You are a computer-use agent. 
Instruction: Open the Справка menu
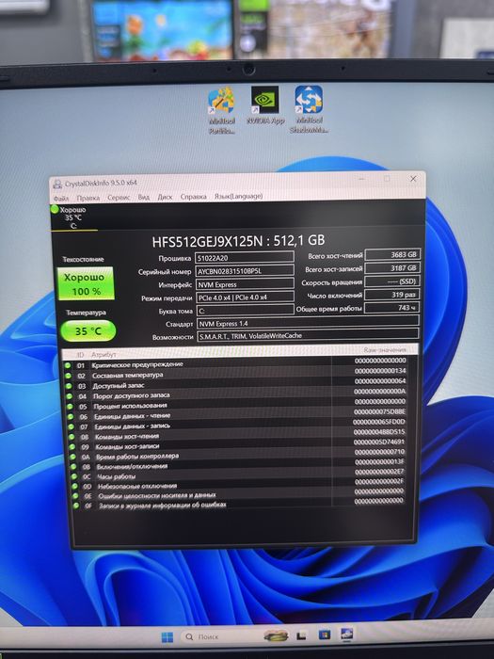[193, 196]
